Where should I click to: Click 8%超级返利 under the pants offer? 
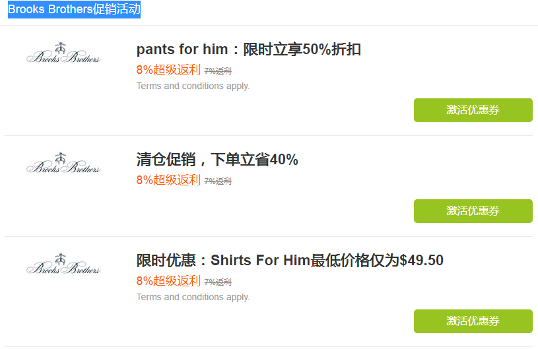point(168,70)
